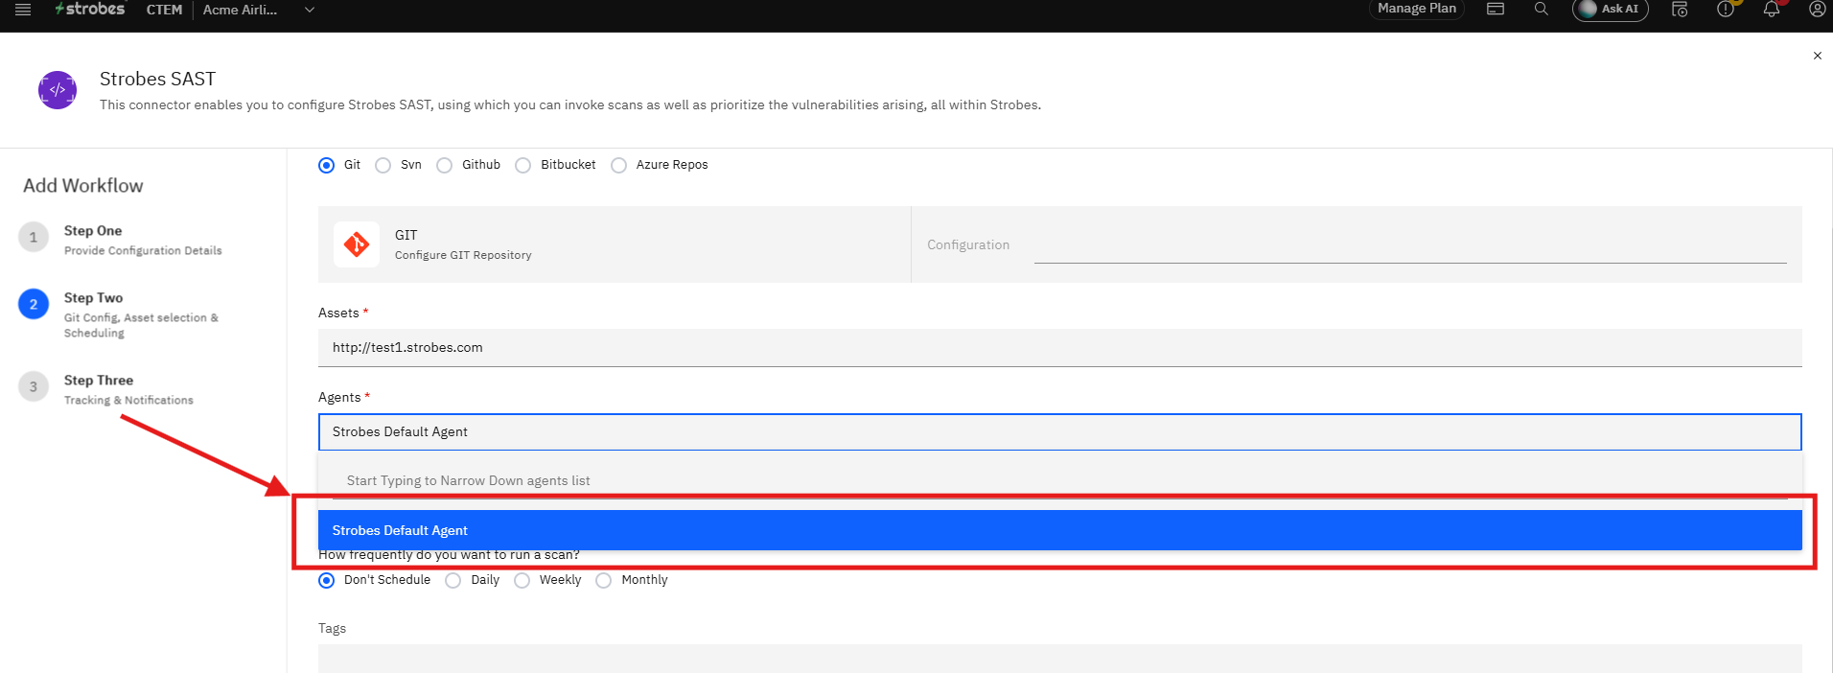Focus the agents search filter box
The height and width of the screenshot is (673, 1833).
click(1059, 481)
